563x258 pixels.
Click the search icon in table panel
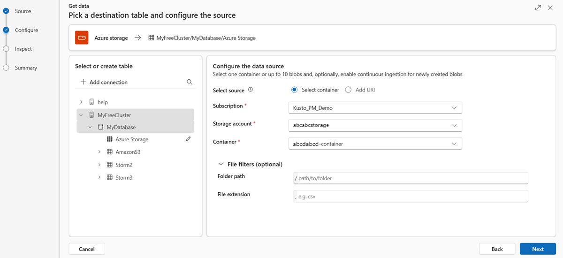pos(190,82)
